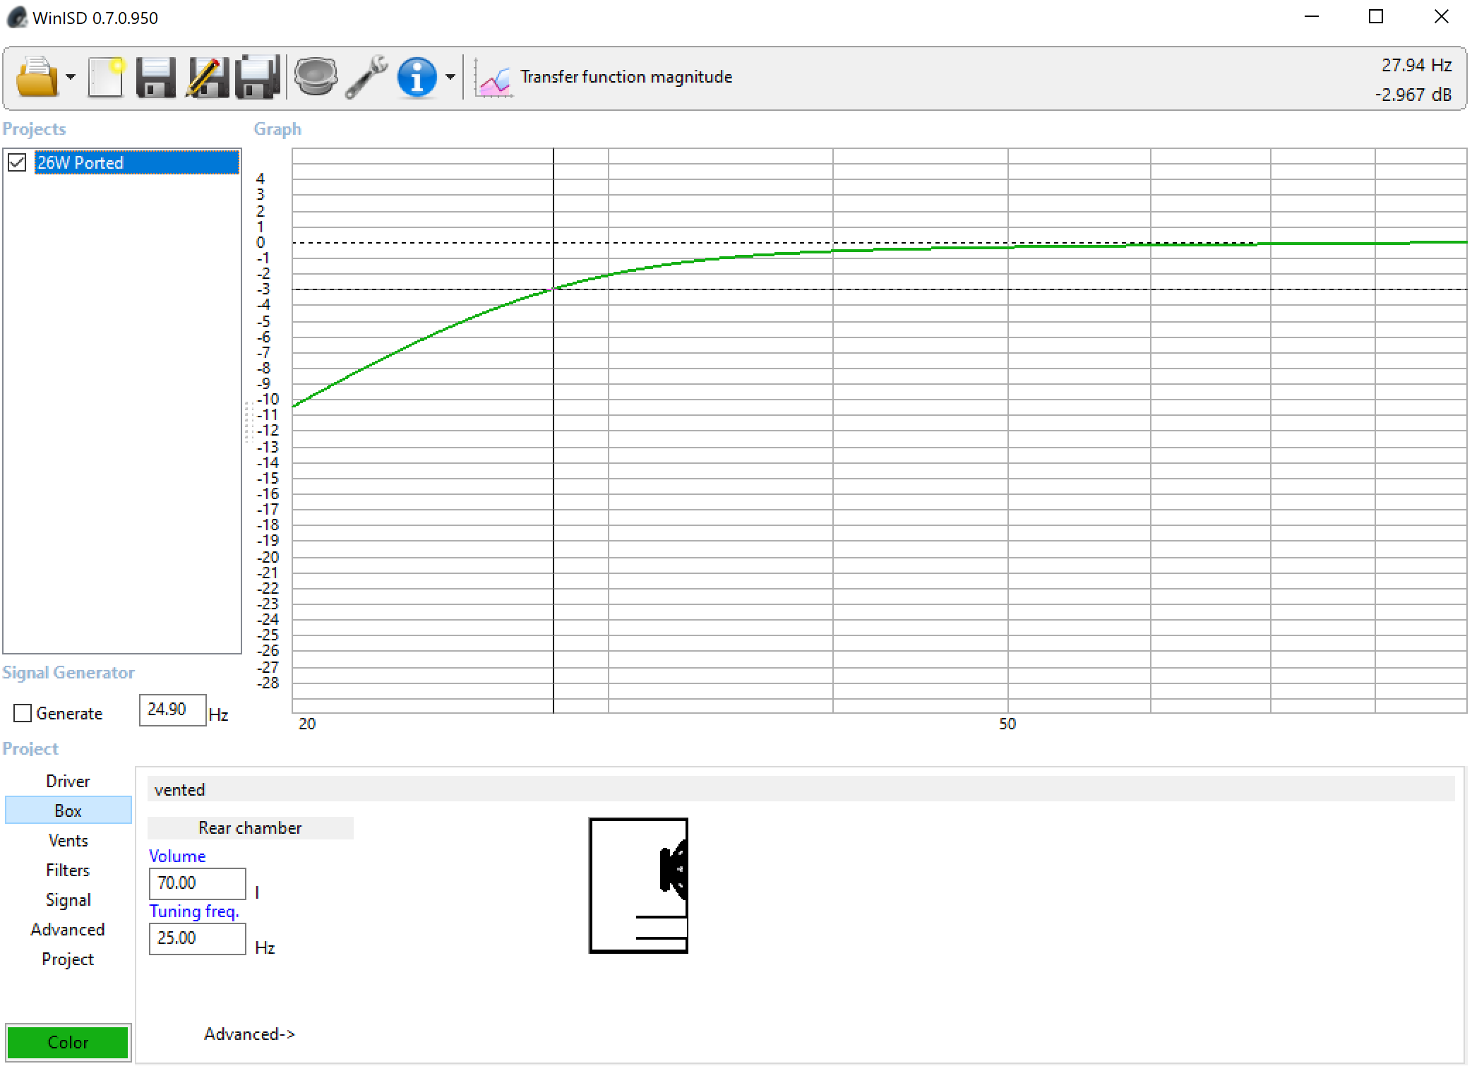The image size is (1472, 1071).
Task: Create a new project
Action: point(106,76)
